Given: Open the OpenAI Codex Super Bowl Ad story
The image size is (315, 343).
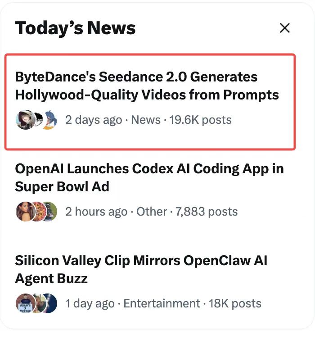Looking at the screenshot, I should click(x=149, y=177).
